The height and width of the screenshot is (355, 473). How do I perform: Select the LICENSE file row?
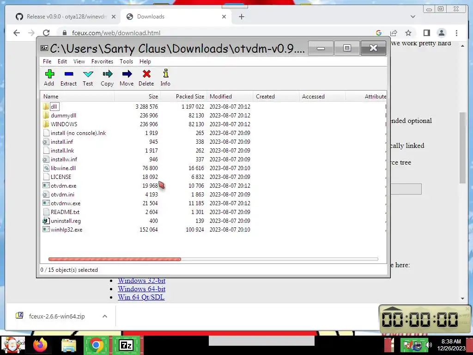click(x=213, y=177)
